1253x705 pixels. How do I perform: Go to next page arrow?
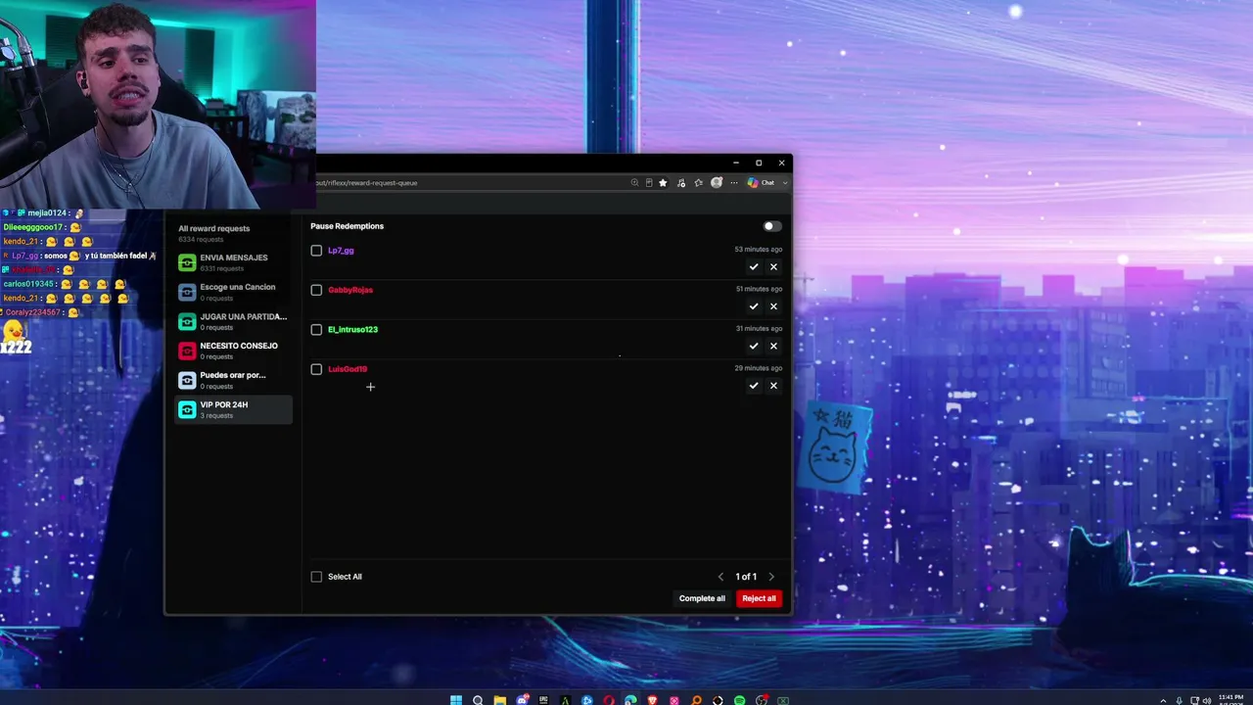pyautogui.click(x=771, y=577)
